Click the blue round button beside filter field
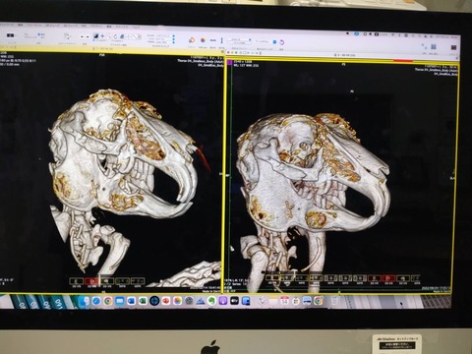 pyautogui.click(x=274, y=42)
